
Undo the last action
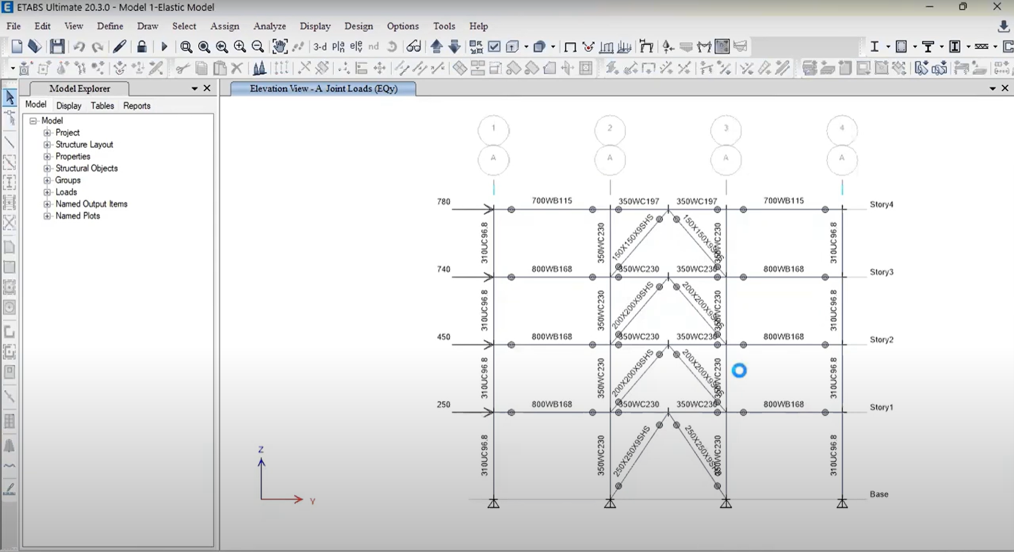pyautogui.click(x=79, y=47)
